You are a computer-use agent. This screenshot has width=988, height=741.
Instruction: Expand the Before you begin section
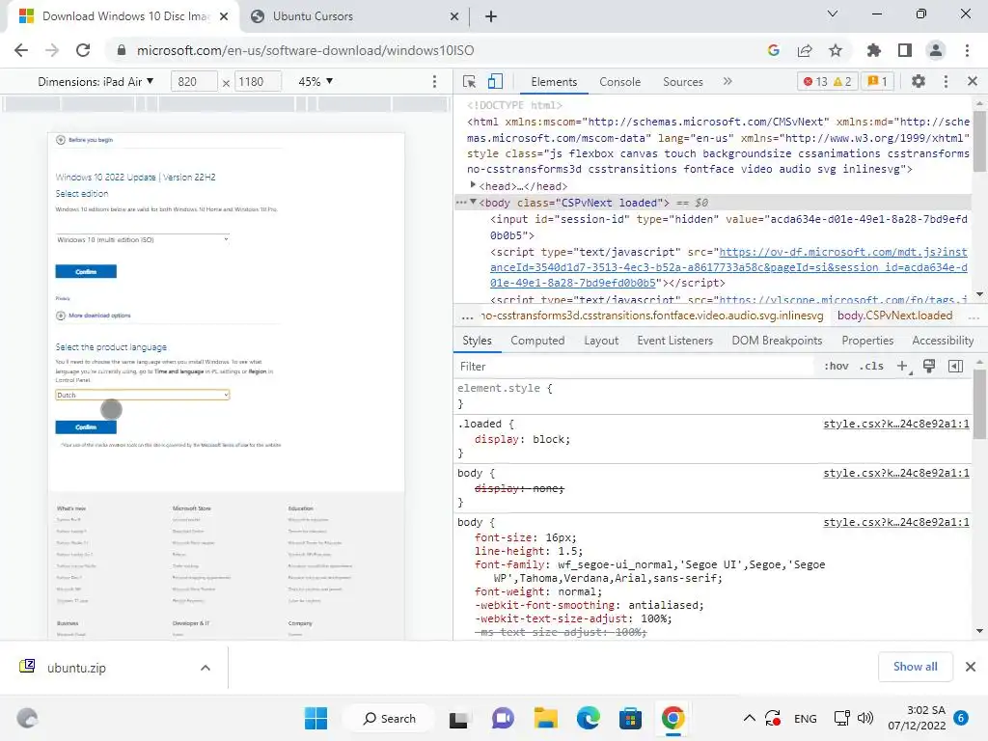[85, 140]
